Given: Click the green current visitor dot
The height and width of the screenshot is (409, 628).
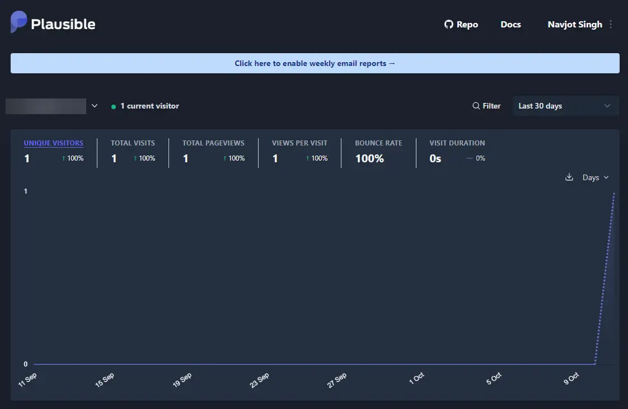Looking at the screenshot, I should pyautogui.click(x=114, y=106).
